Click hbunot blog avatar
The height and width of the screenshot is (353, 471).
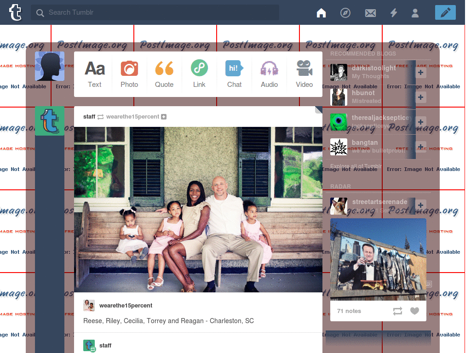tap(339, 97)
